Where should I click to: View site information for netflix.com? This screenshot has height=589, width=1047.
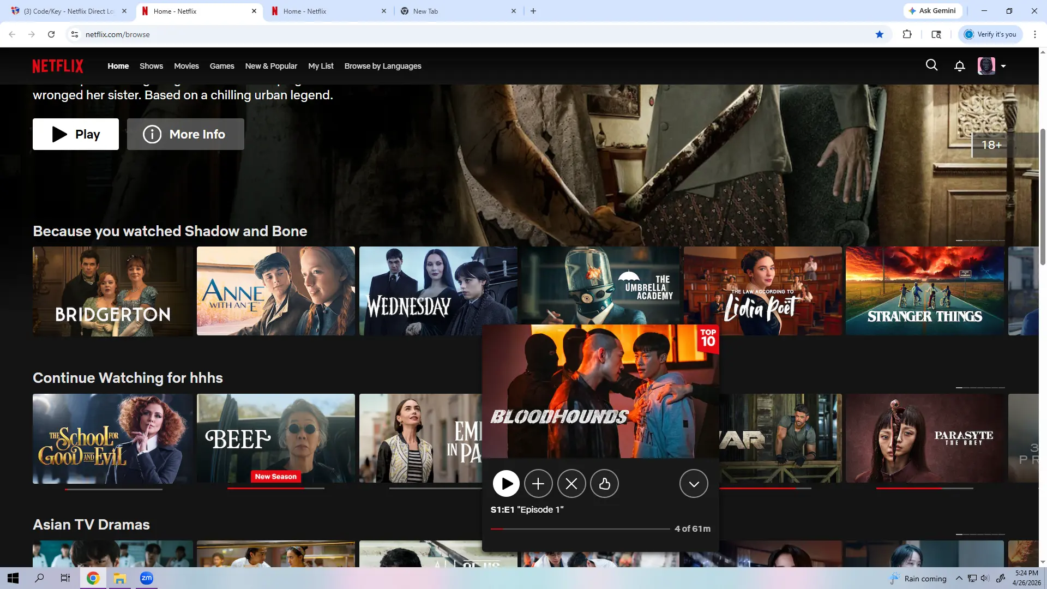(x=75, y=34)
